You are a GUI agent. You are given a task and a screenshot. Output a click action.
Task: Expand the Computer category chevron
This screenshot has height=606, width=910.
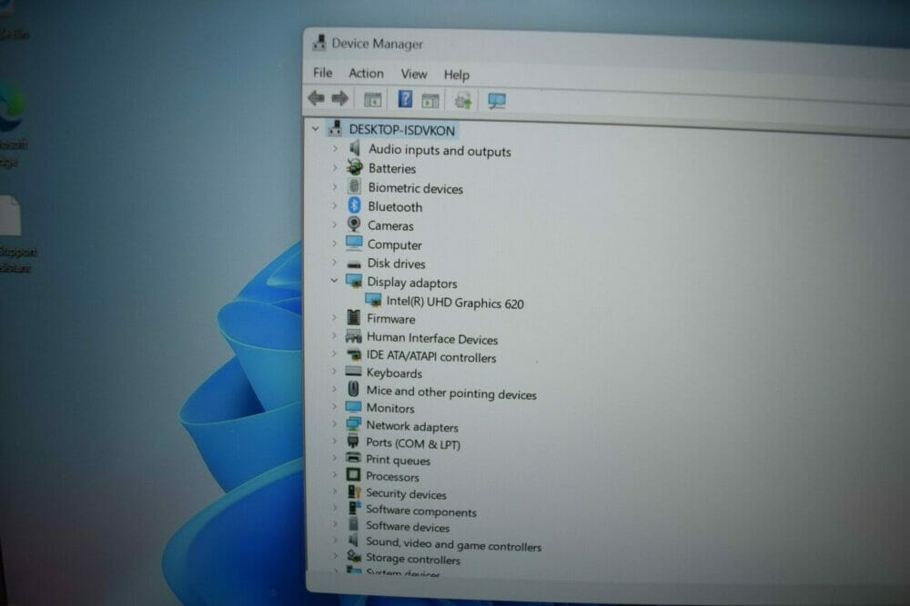pos(334,243)
